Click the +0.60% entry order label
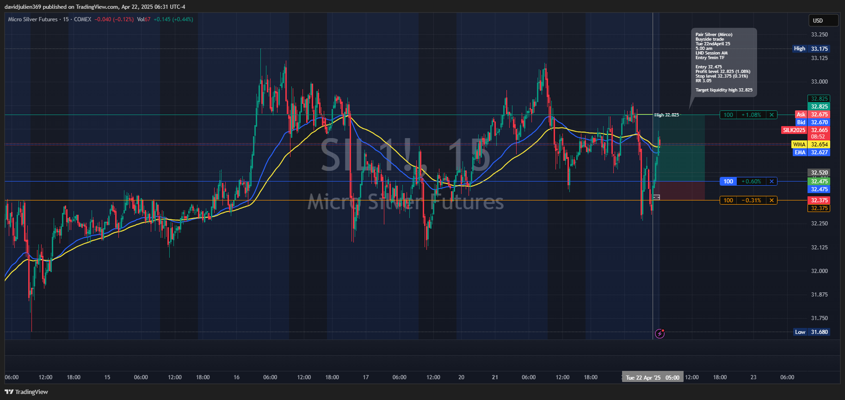 [751, 182]
